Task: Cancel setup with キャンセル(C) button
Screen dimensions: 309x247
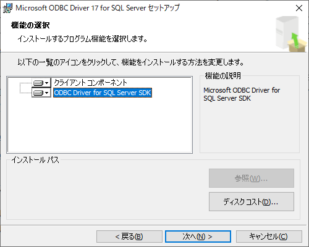Action: coord(269,237)
